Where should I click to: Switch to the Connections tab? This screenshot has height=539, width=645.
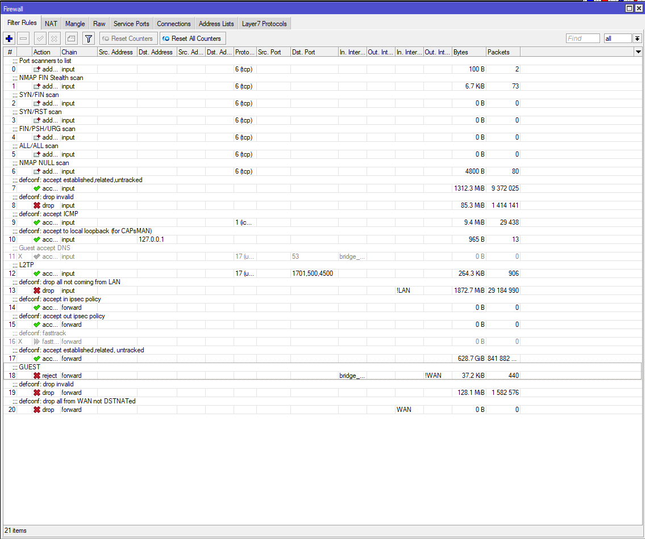tap(173, 24)
